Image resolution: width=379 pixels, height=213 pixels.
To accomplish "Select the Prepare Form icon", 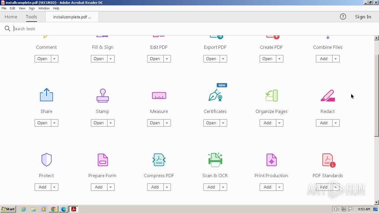I will [103, 160].
